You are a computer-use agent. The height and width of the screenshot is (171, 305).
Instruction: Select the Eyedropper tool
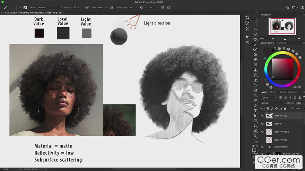255,100
